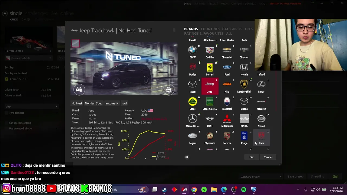Screen dimensions: 347x195
Task: Select the Nissan brand tile
Action: point(261,120)
